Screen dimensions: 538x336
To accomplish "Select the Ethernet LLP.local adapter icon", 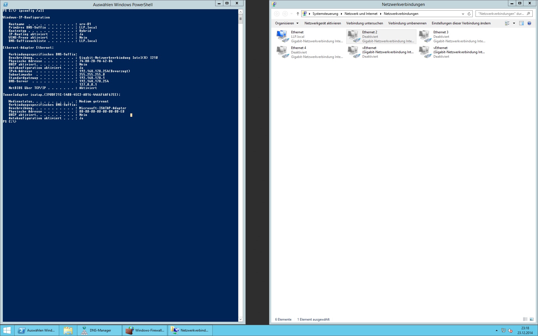I will pos(282,36).
